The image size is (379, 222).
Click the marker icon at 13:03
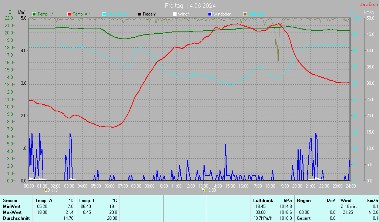[203, 190]
